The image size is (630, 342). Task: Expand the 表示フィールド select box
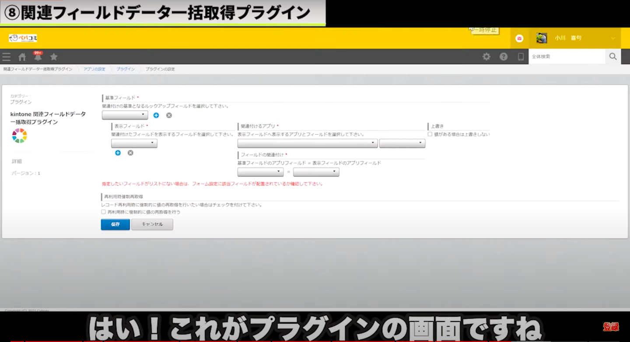134,143
